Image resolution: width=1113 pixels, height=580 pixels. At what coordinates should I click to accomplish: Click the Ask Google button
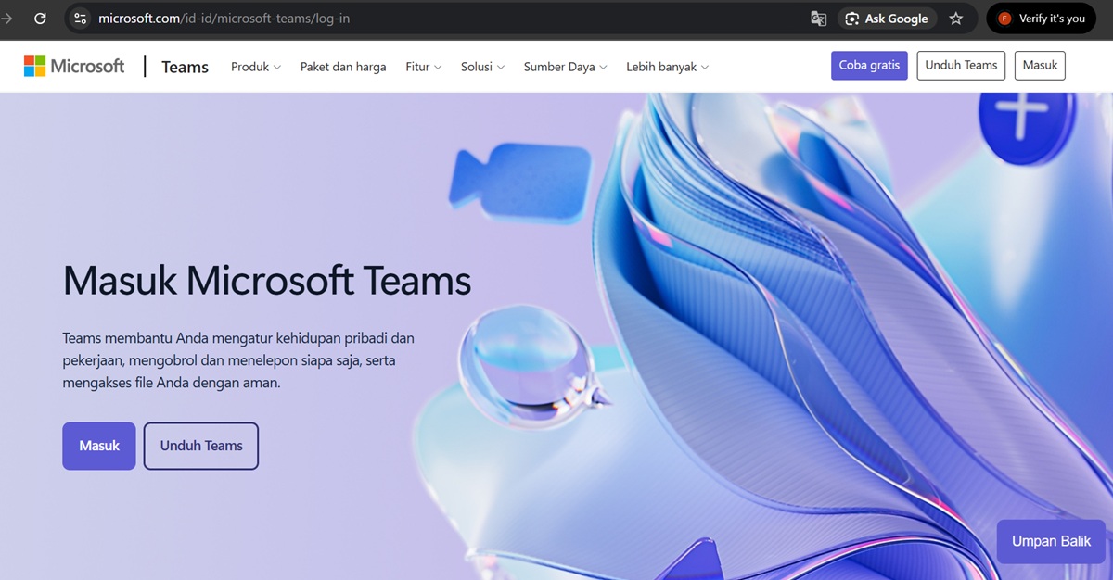click(888, 19)
